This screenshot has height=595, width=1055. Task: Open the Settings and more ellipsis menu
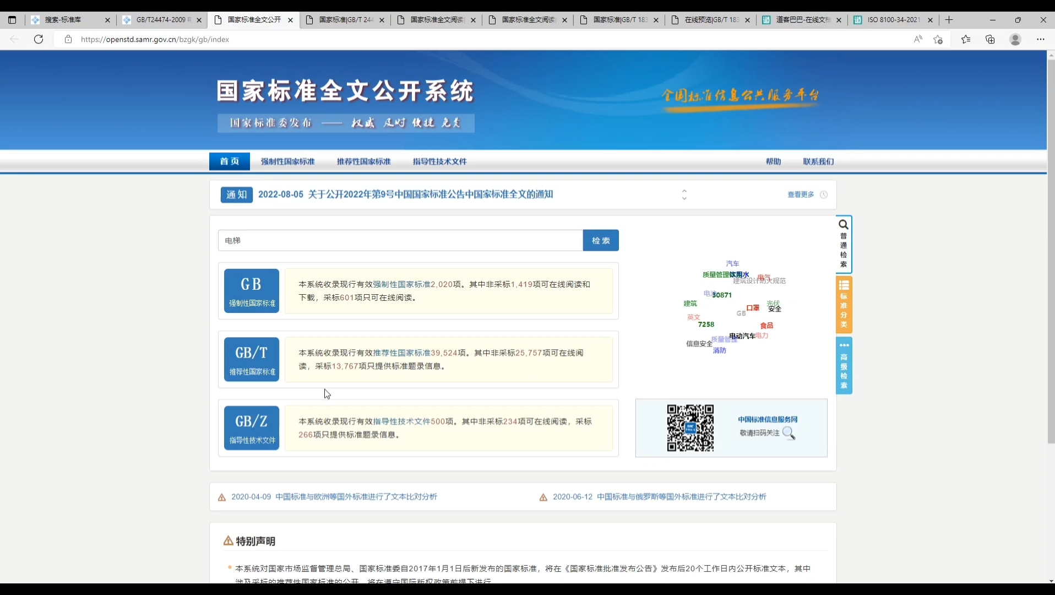(x=1040, y=39)
